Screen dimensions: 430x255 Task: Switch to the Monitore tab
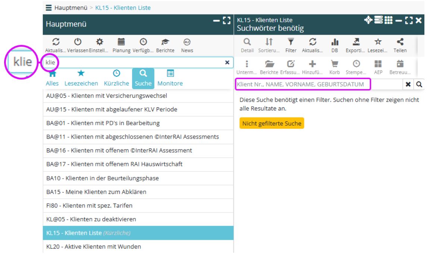point(170,78)
